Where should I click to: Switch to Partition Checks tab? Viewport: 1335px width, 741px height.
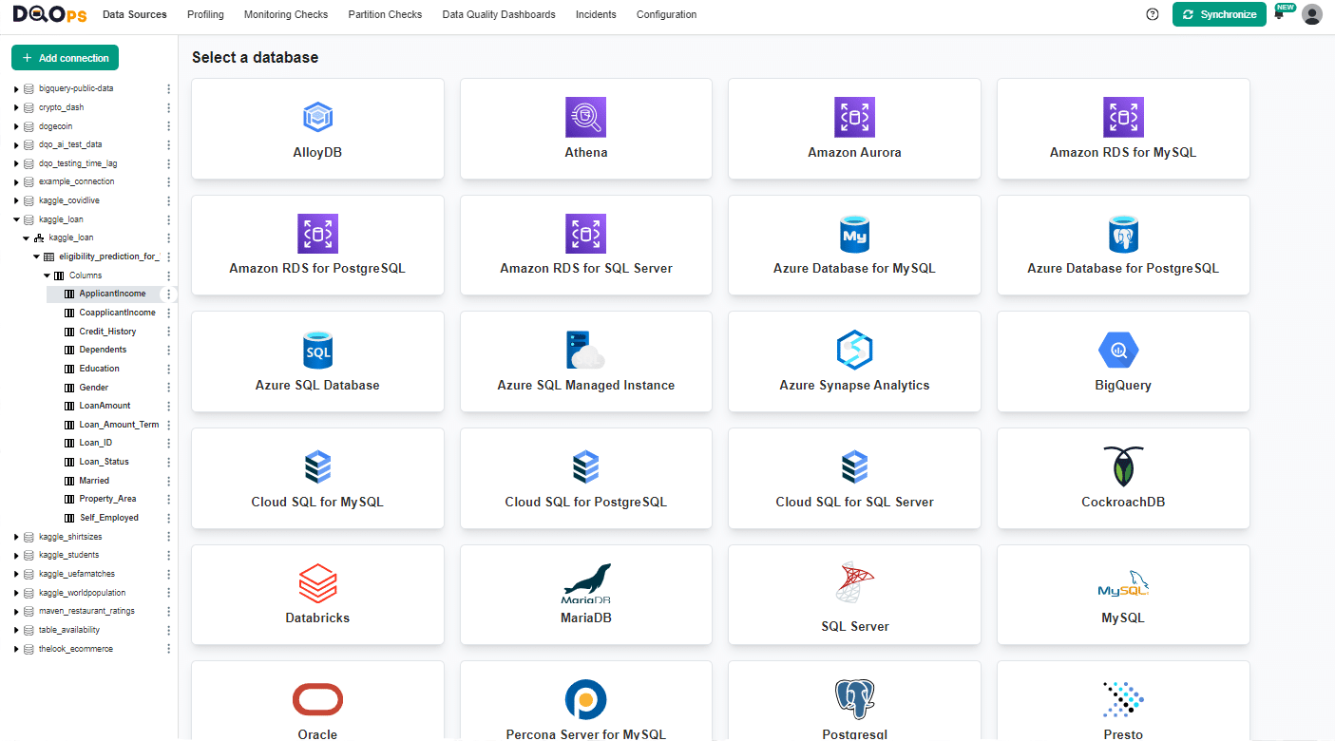[385, 14]
